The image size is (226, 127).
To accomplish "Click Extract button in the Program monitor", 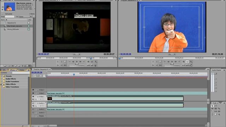I will [187, 65].
